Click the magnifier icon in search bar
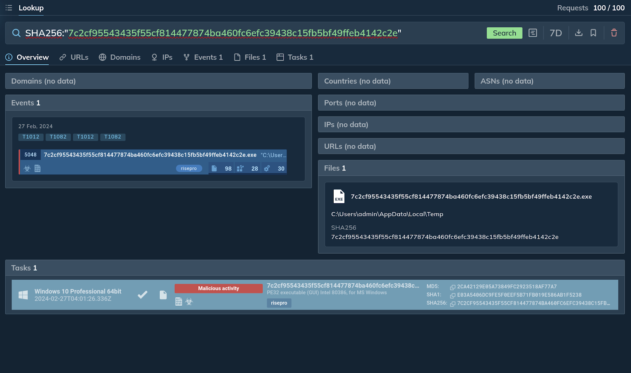Viewport: 631px width, 373px height. 16,33
